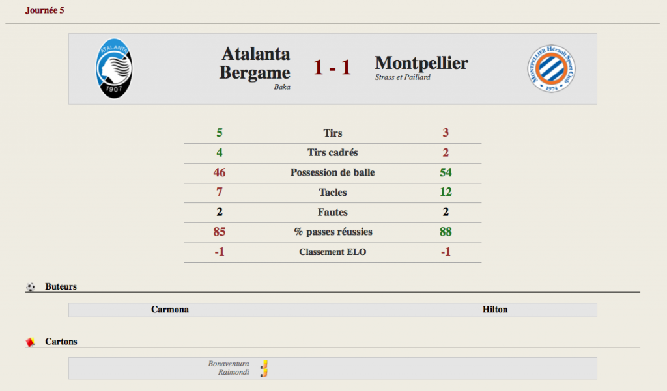Select scorer Hilton

point(495,310)
